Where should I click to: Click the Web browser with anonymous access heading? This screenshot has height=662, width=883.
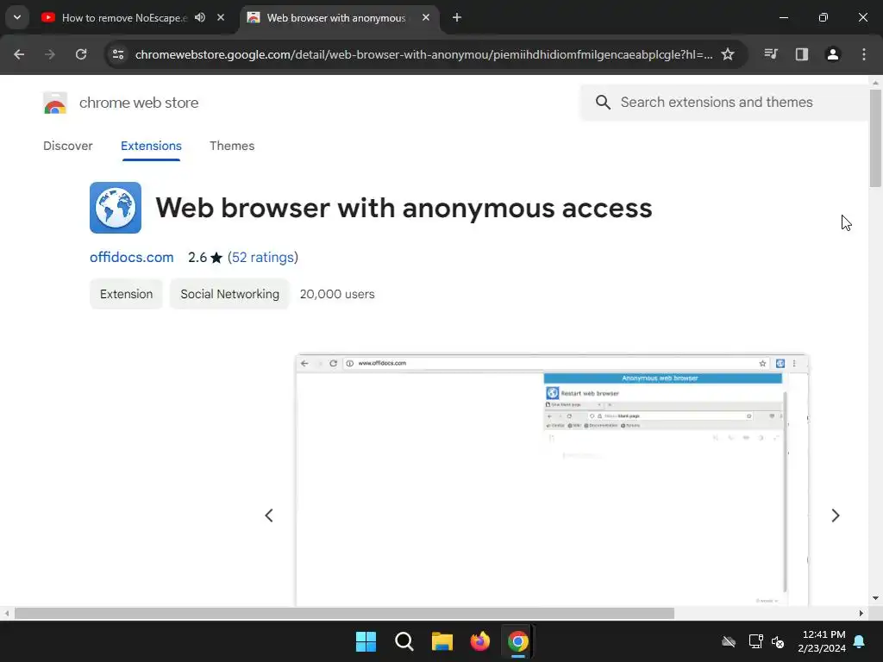(x=404, y=208)
